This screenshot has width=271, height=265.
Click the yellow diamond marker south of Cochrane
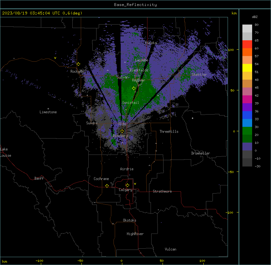tap(107, 186)
